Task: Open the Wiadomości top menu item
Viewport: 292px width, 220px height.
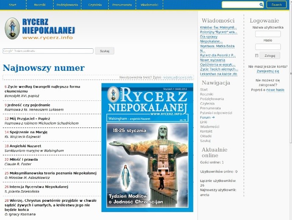Action: [x=149, y=5]
